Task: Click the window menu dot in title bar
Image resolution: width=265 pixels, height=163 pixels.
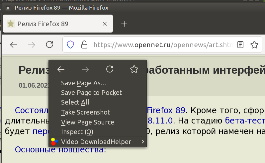Action: [8, 8]
